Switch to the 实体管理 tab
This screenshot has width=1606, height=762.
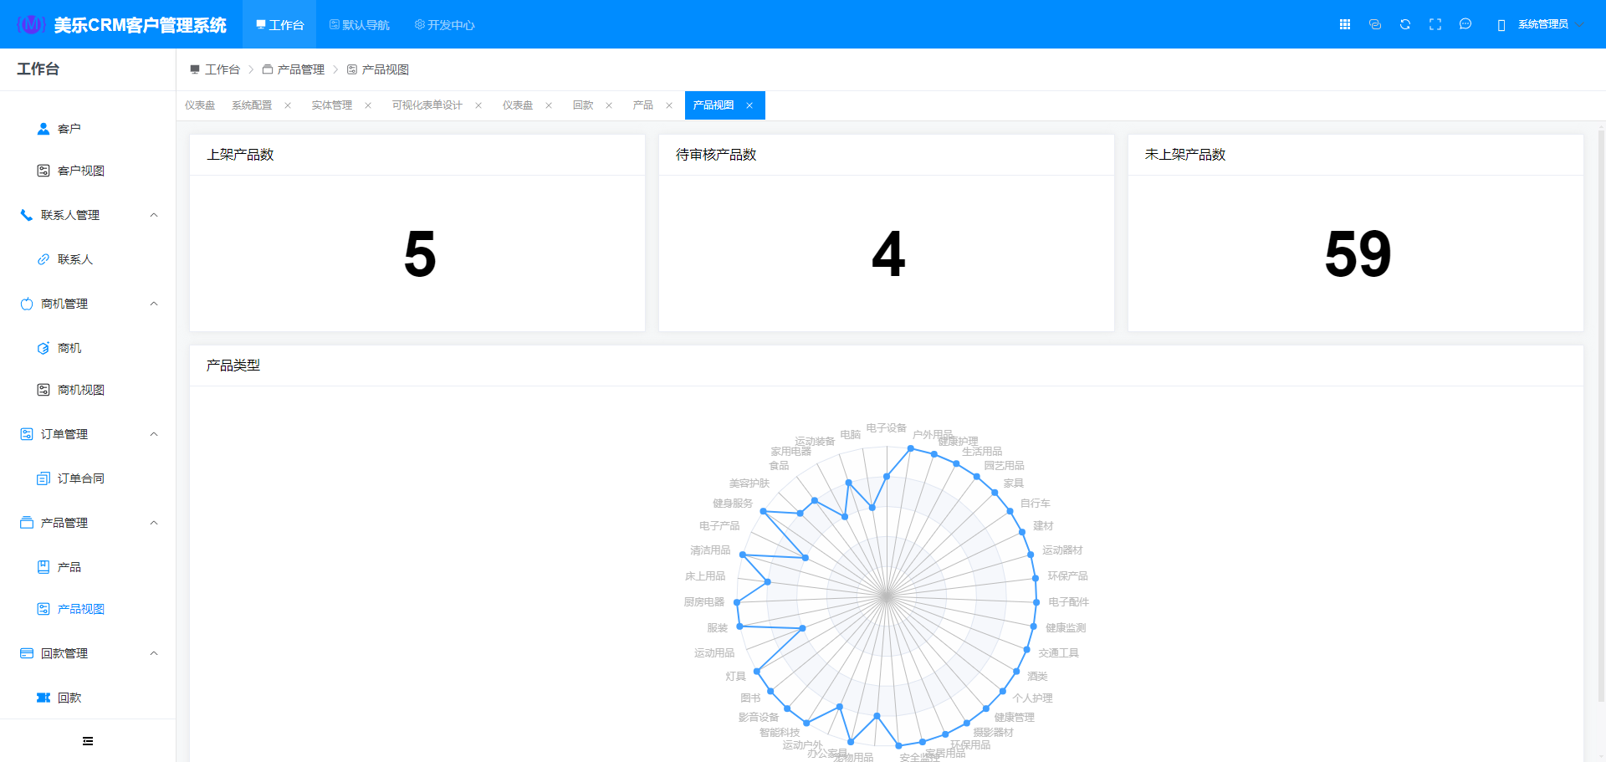click(x=331, y=105)
